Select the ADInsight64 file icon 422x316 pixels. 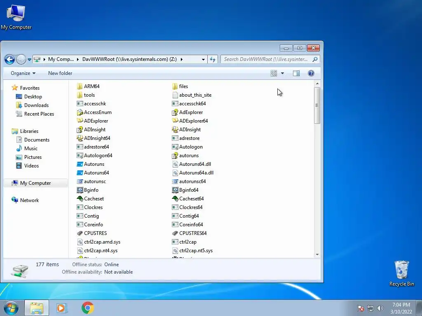pyautogui.click(x=80, y=138)
